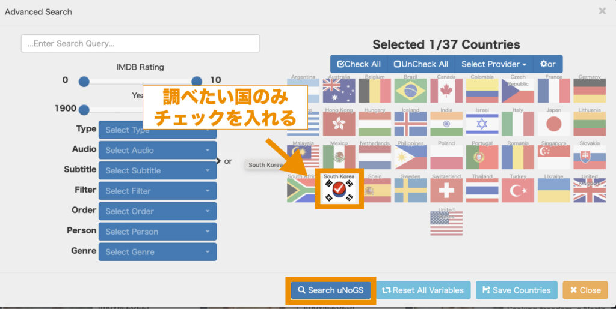Open the Select Provider menu
Viewport: 616px width, 309px height.
pyautogui.click(x=493, y=64)
